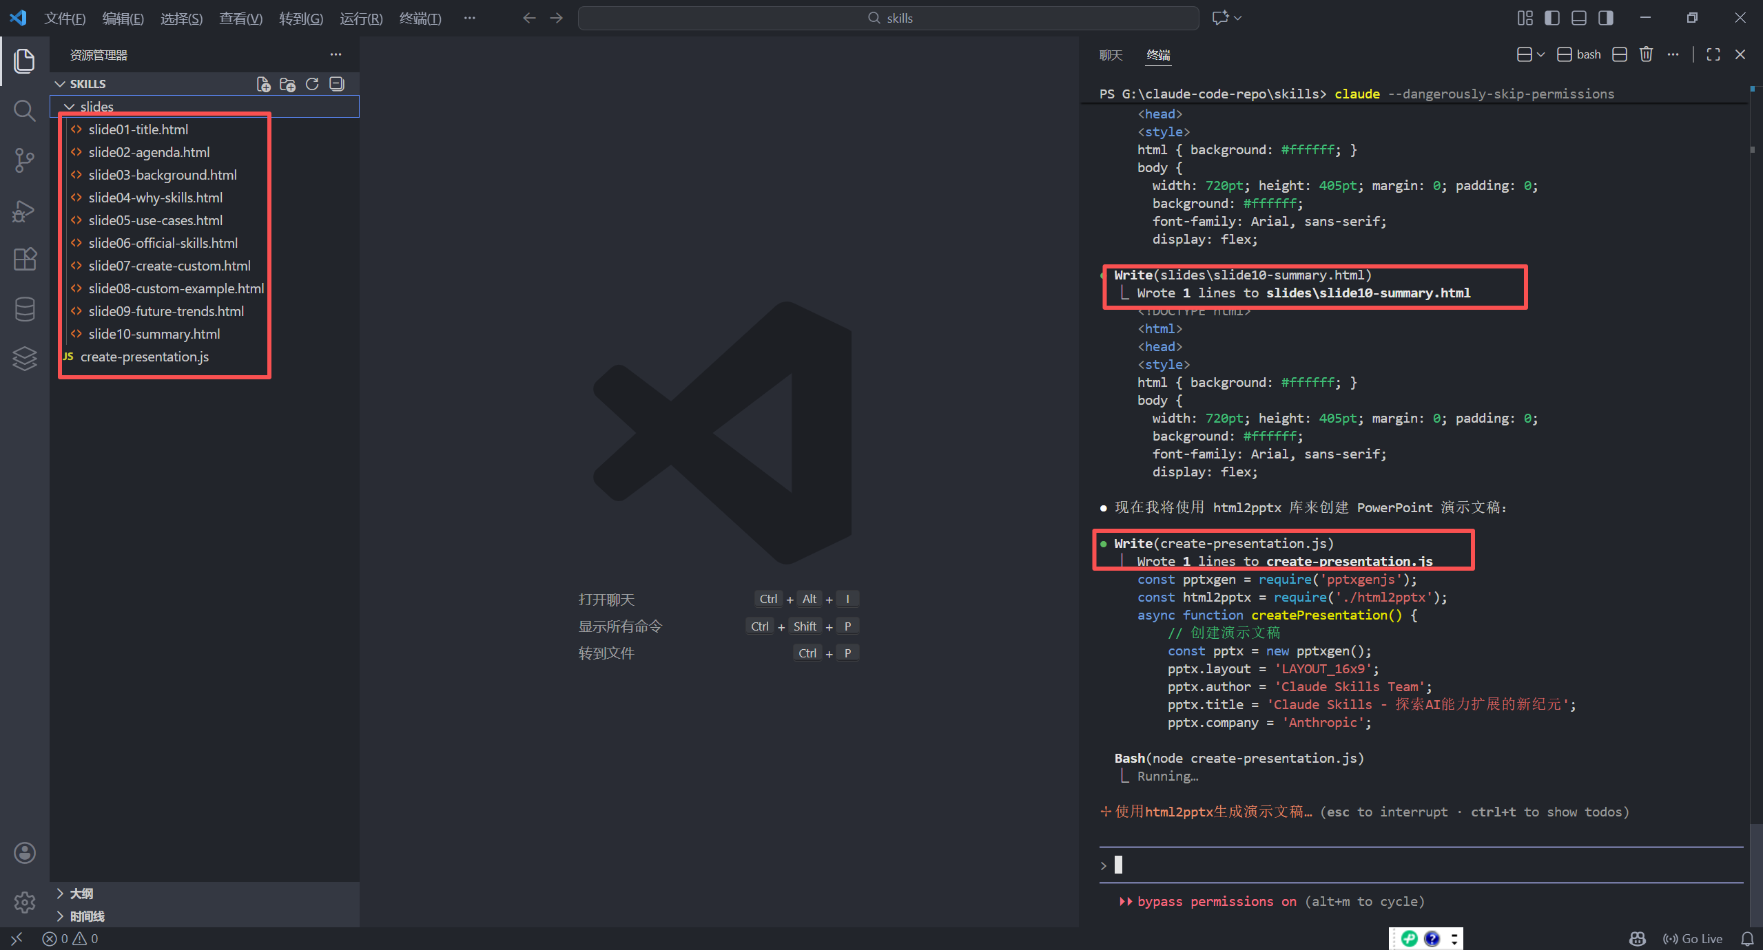Image resolution: width=1763 pixels, height=950 pixels.
Task: Open slide07-create-custom.html file
Action: coord(169,266)
